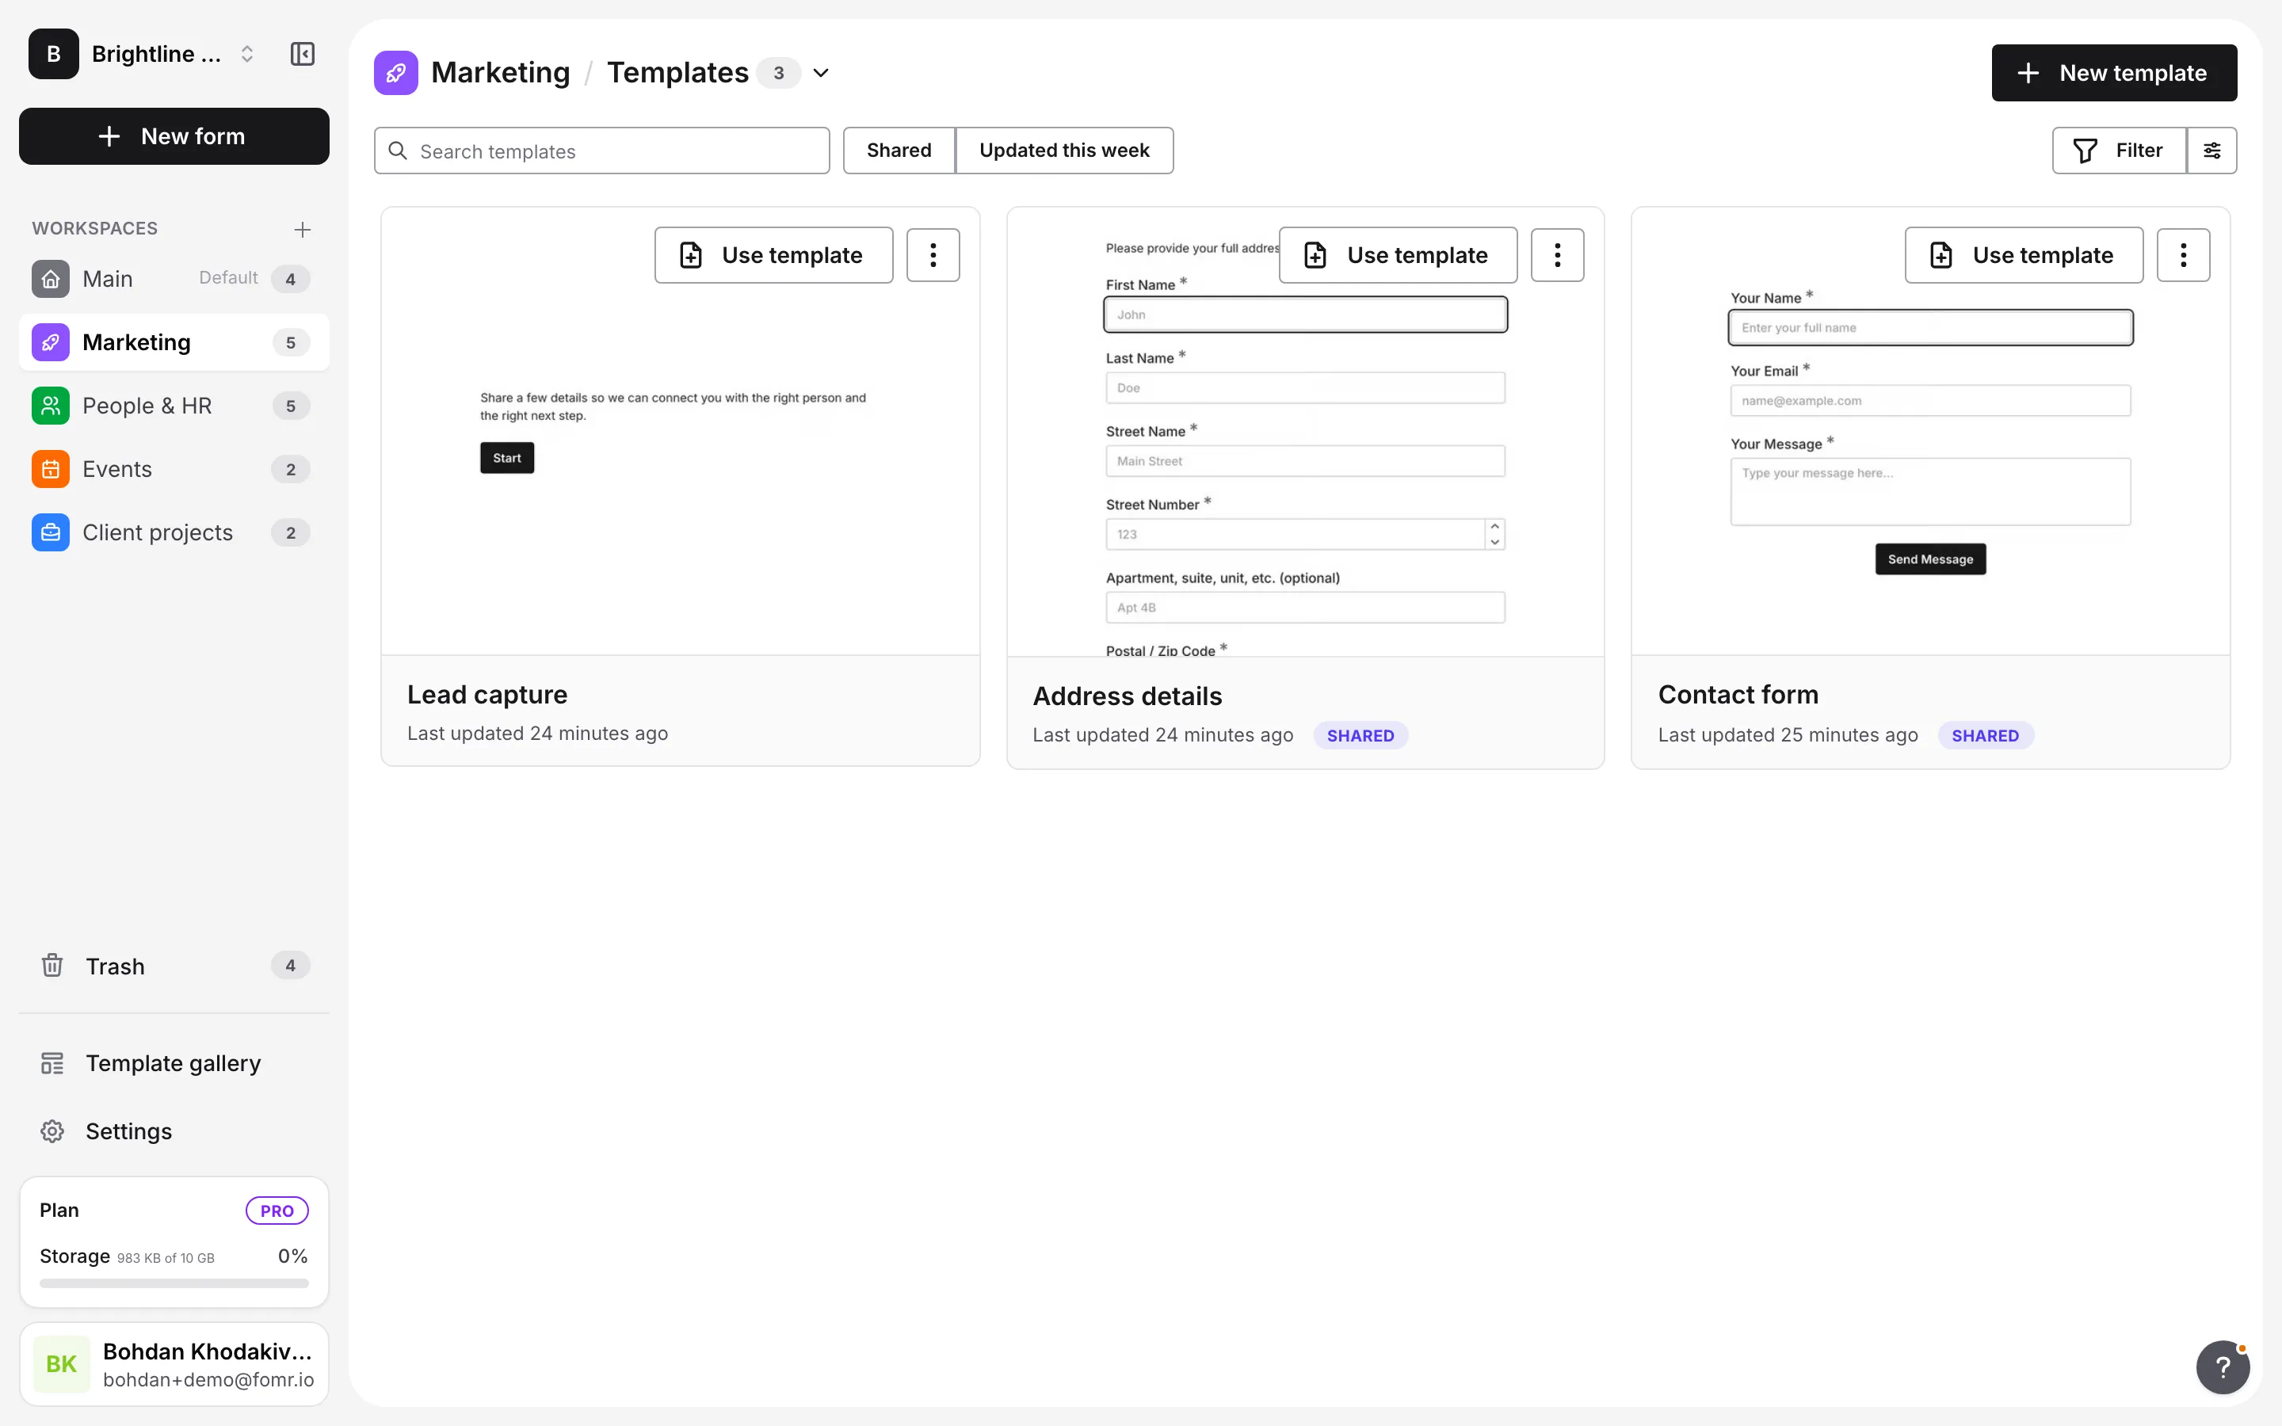Open the Templates dropdown chevron

pyautogui.click(x=822, y=73)
